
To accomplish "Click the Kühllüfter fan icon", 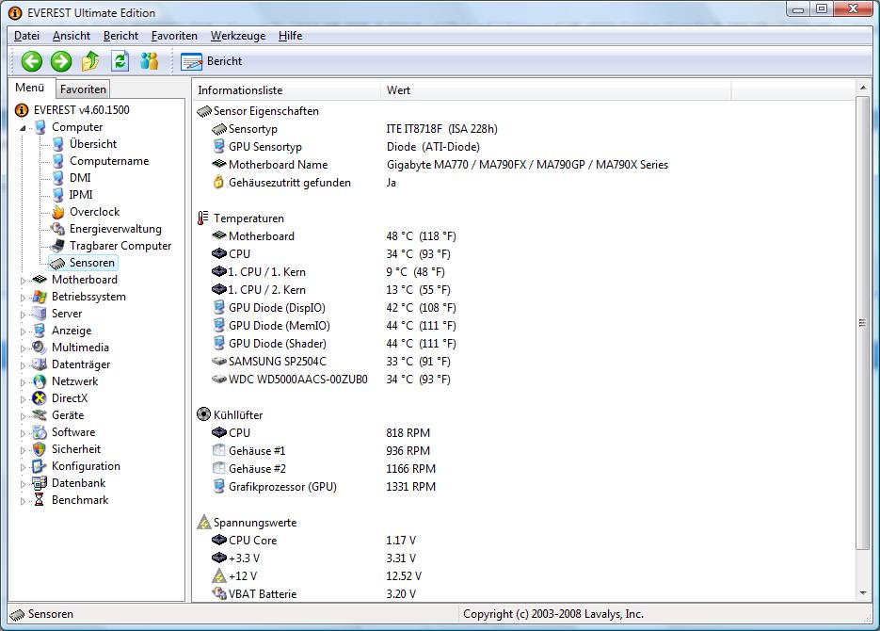I will click(x=203, y=415).
